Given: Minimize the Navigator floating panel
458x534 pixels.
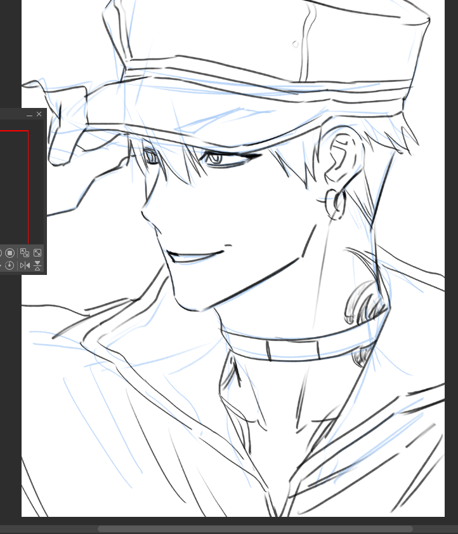Looking at the screenshot, I should (x=30, y=114).
